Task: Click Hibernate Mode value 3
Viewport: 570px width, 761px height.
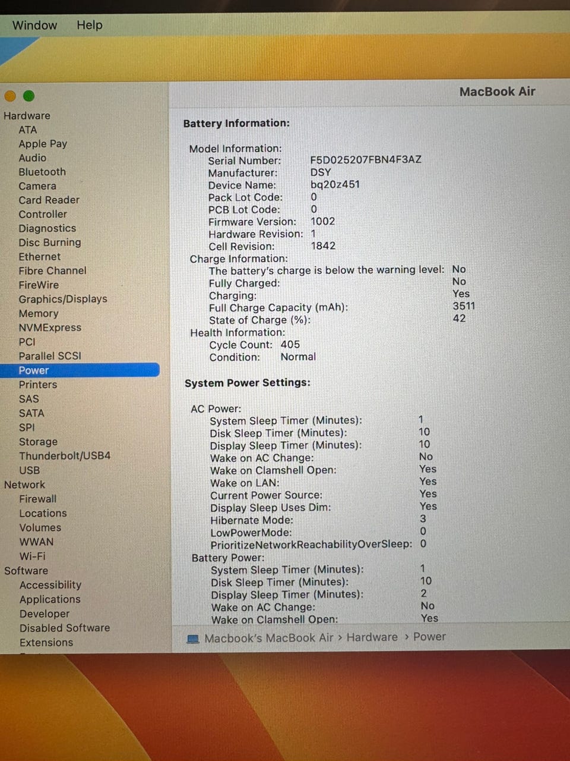Action: 423,519
